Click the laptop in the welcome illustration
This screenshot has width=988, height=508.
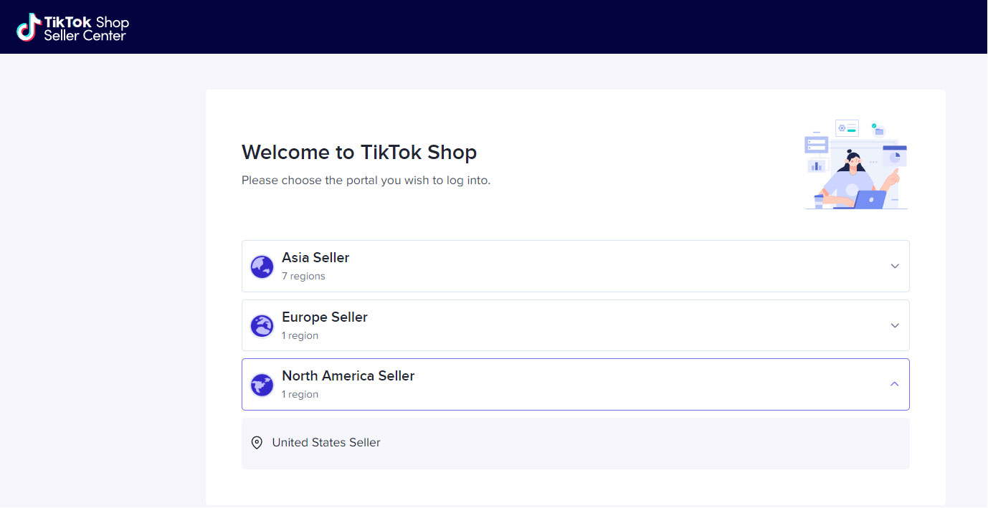point(868,199)
